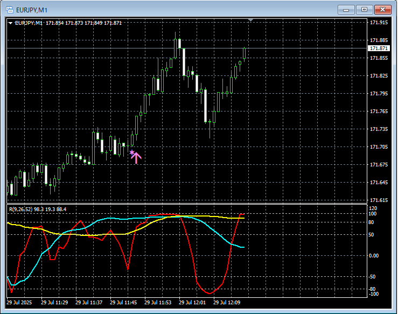Maximize the EURJPY,M1 chart window
The height and width of the screenshot is (314, 398).
click(x=364, y=10)
